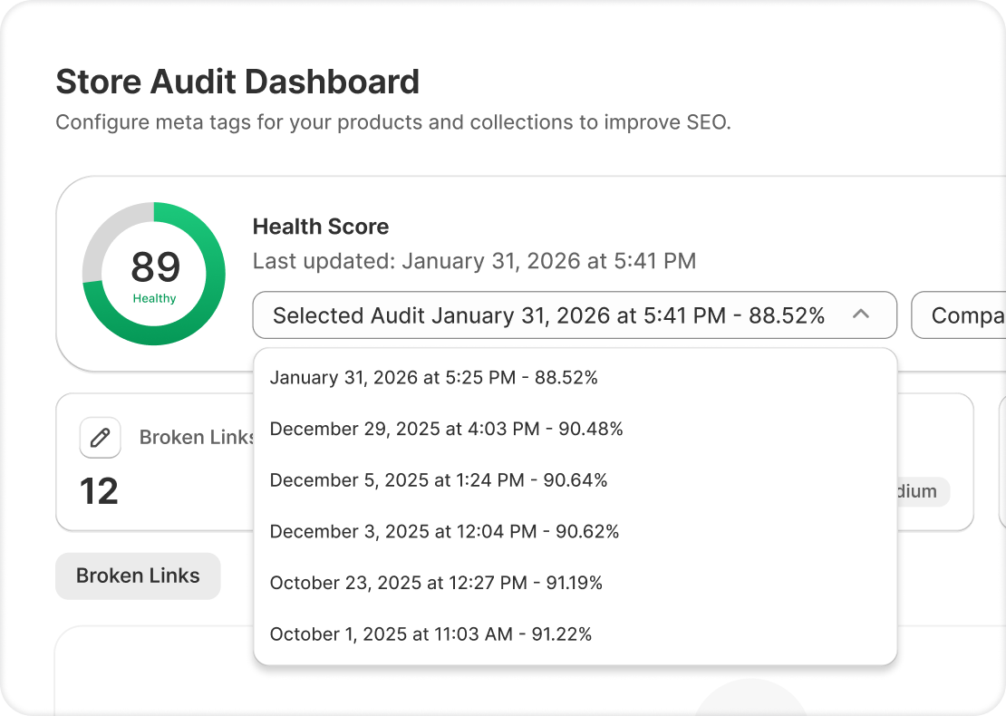Select the December 3, 2025 audit option
The image size is (1006, 716).
444,532
